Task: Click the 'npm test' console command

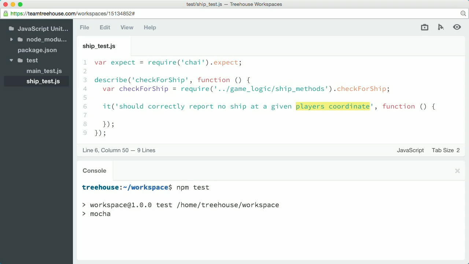Action: tap(193, 187)
